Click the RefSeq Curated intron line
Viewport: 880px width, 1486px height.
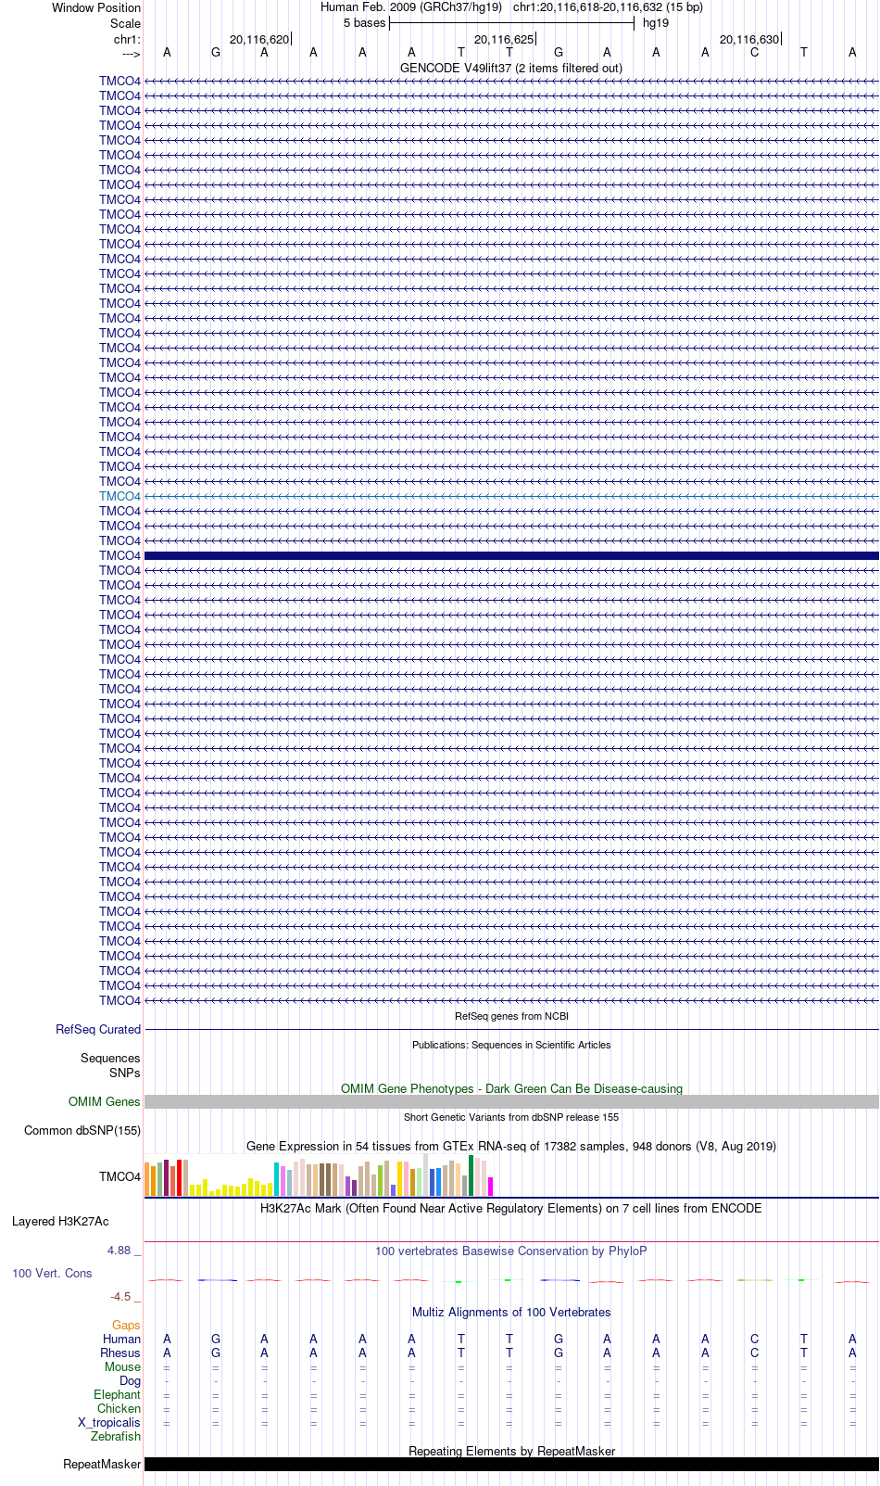pyautogui.click(x=511, y=1030)
